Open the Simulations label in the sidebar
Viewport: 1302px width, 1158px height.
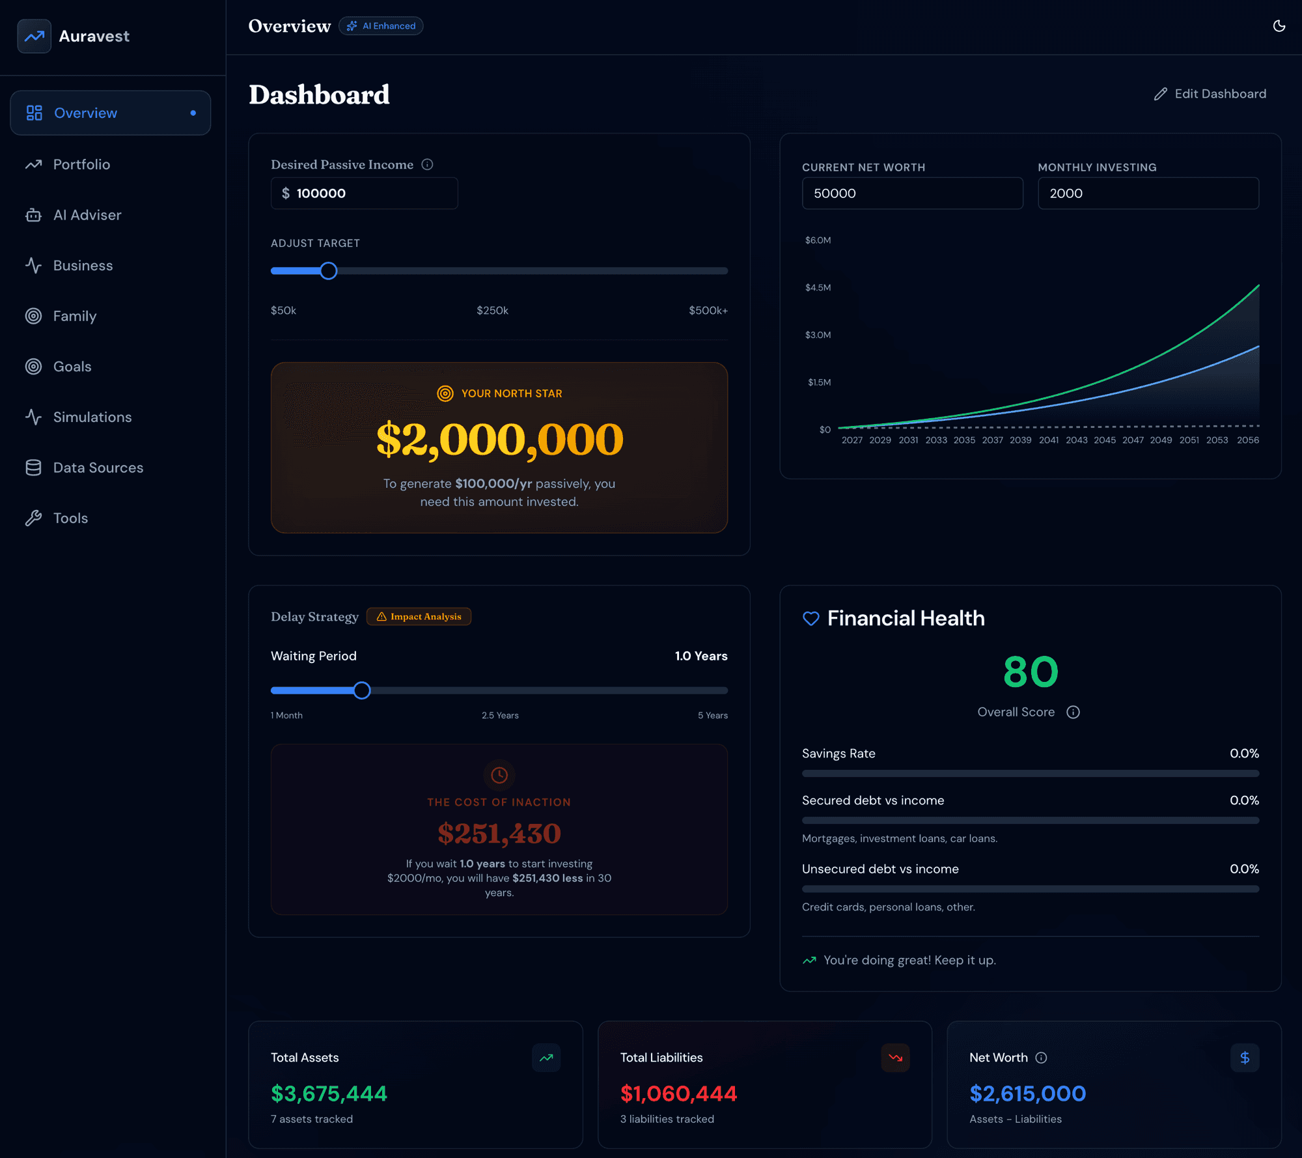click(92, 417)
